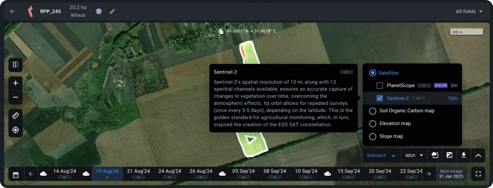The width and height of the screenshot is (493, 188).
Task: Zoom in on the map
Action: click(16, 83)
